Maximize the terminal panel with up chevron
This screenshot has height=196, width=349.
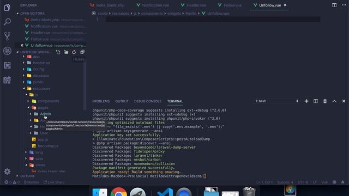pyautogui.click(x=334, y=101)
